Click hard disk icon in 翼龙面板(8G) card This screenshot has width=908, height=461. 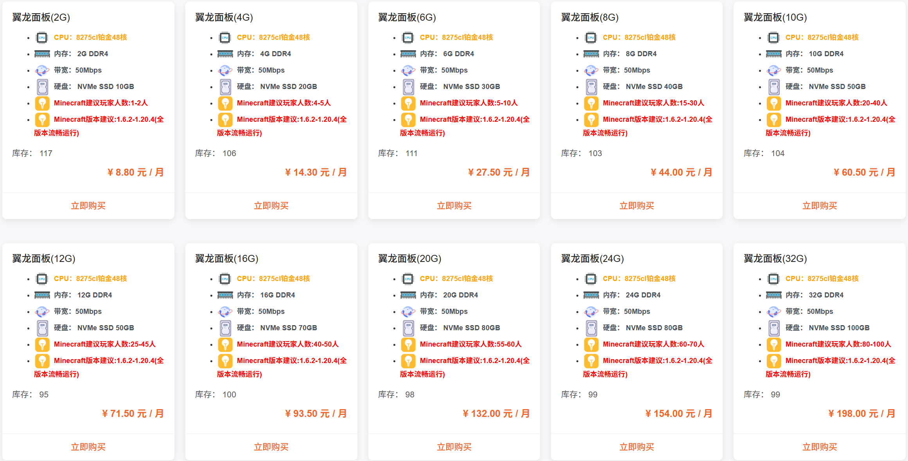pos(591,87)
